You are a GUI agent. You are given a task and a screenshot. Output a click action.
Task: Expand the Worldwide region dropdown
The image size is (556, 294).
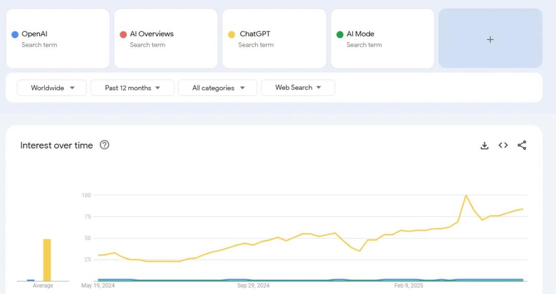(53, 88)
